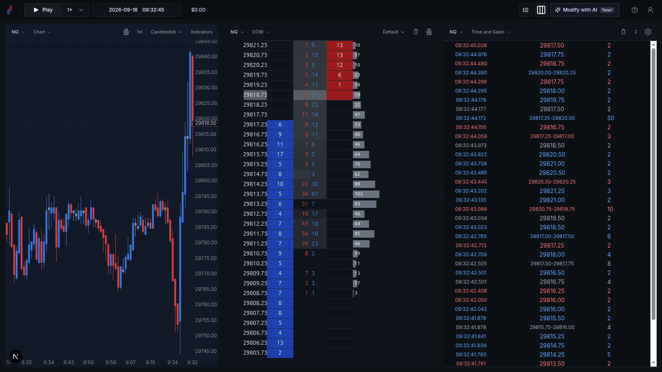Click the trade size 50 in Time and Sales
This screenshot has width=662, height=372.
[611, 118]
